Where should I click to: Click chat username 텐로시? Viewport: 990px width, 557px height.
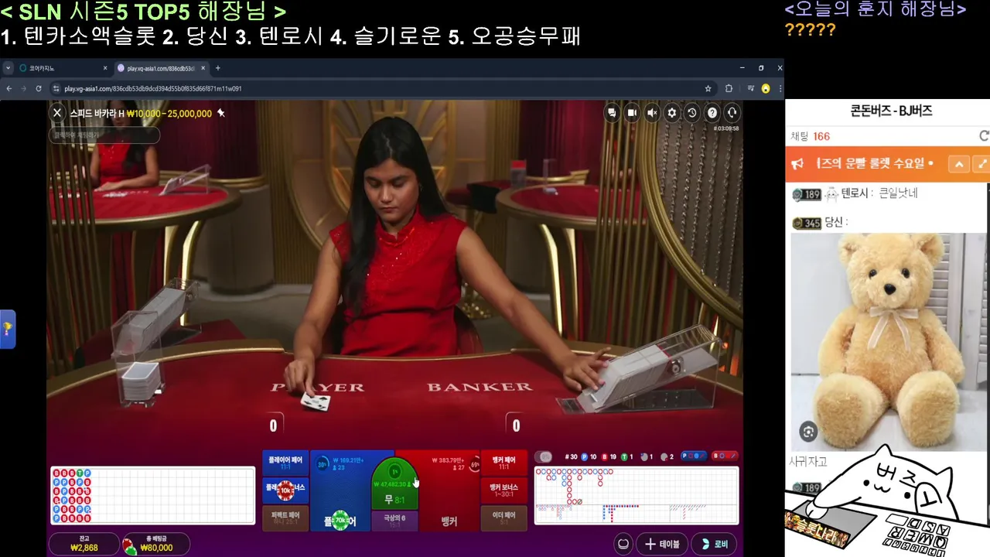tap(855, 193)
